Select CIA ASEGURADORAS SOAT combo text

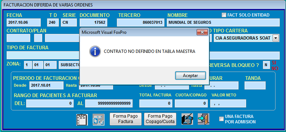tap(243, 38)
